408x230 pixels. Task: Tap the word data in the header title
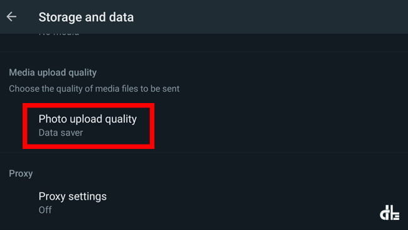pos(121,17)
